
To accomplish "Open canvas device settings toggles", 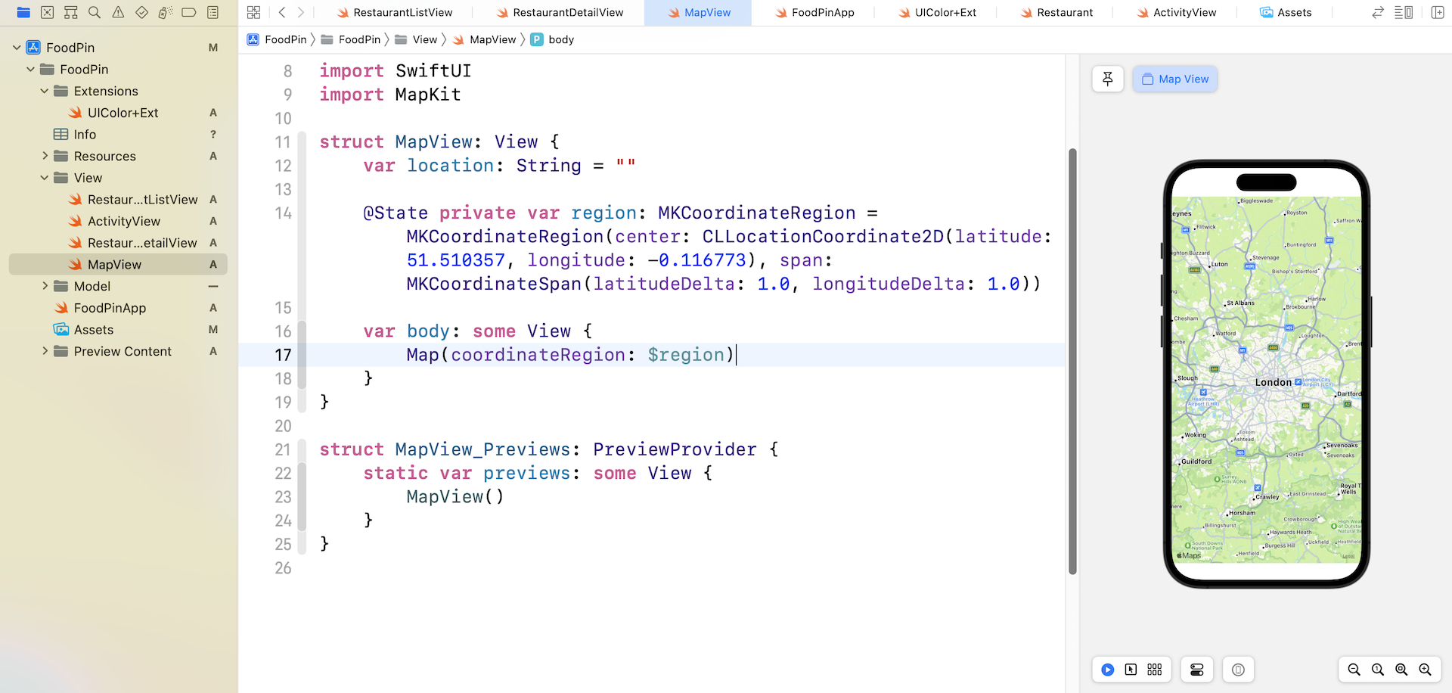I will coord(1196,670).
